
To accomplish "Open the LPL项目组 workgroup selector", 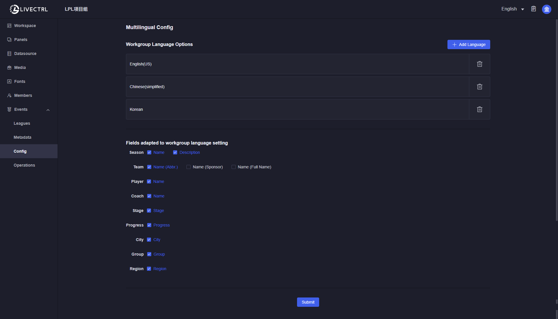I will tap(76, 9).
